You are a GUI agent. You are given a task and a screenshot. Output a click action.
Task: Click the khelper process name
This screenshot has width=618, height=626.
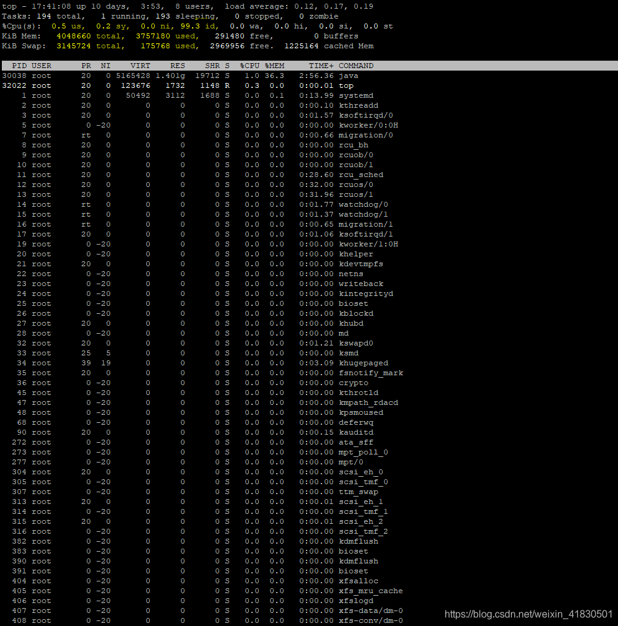coord(356,254)
